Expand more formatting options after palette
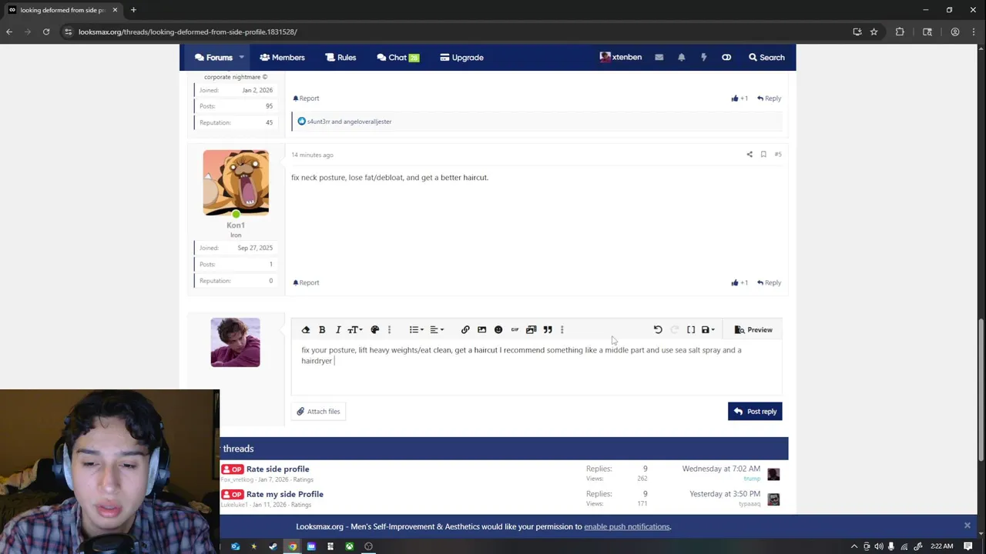 point(389,329)
